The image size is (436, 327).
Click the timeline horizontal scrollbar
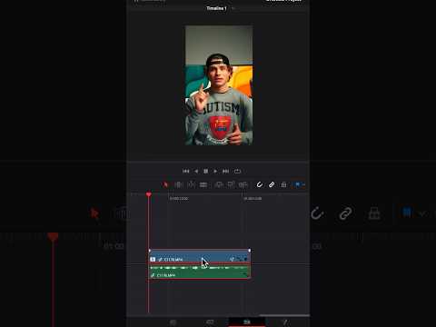click(x=284, y=315)
